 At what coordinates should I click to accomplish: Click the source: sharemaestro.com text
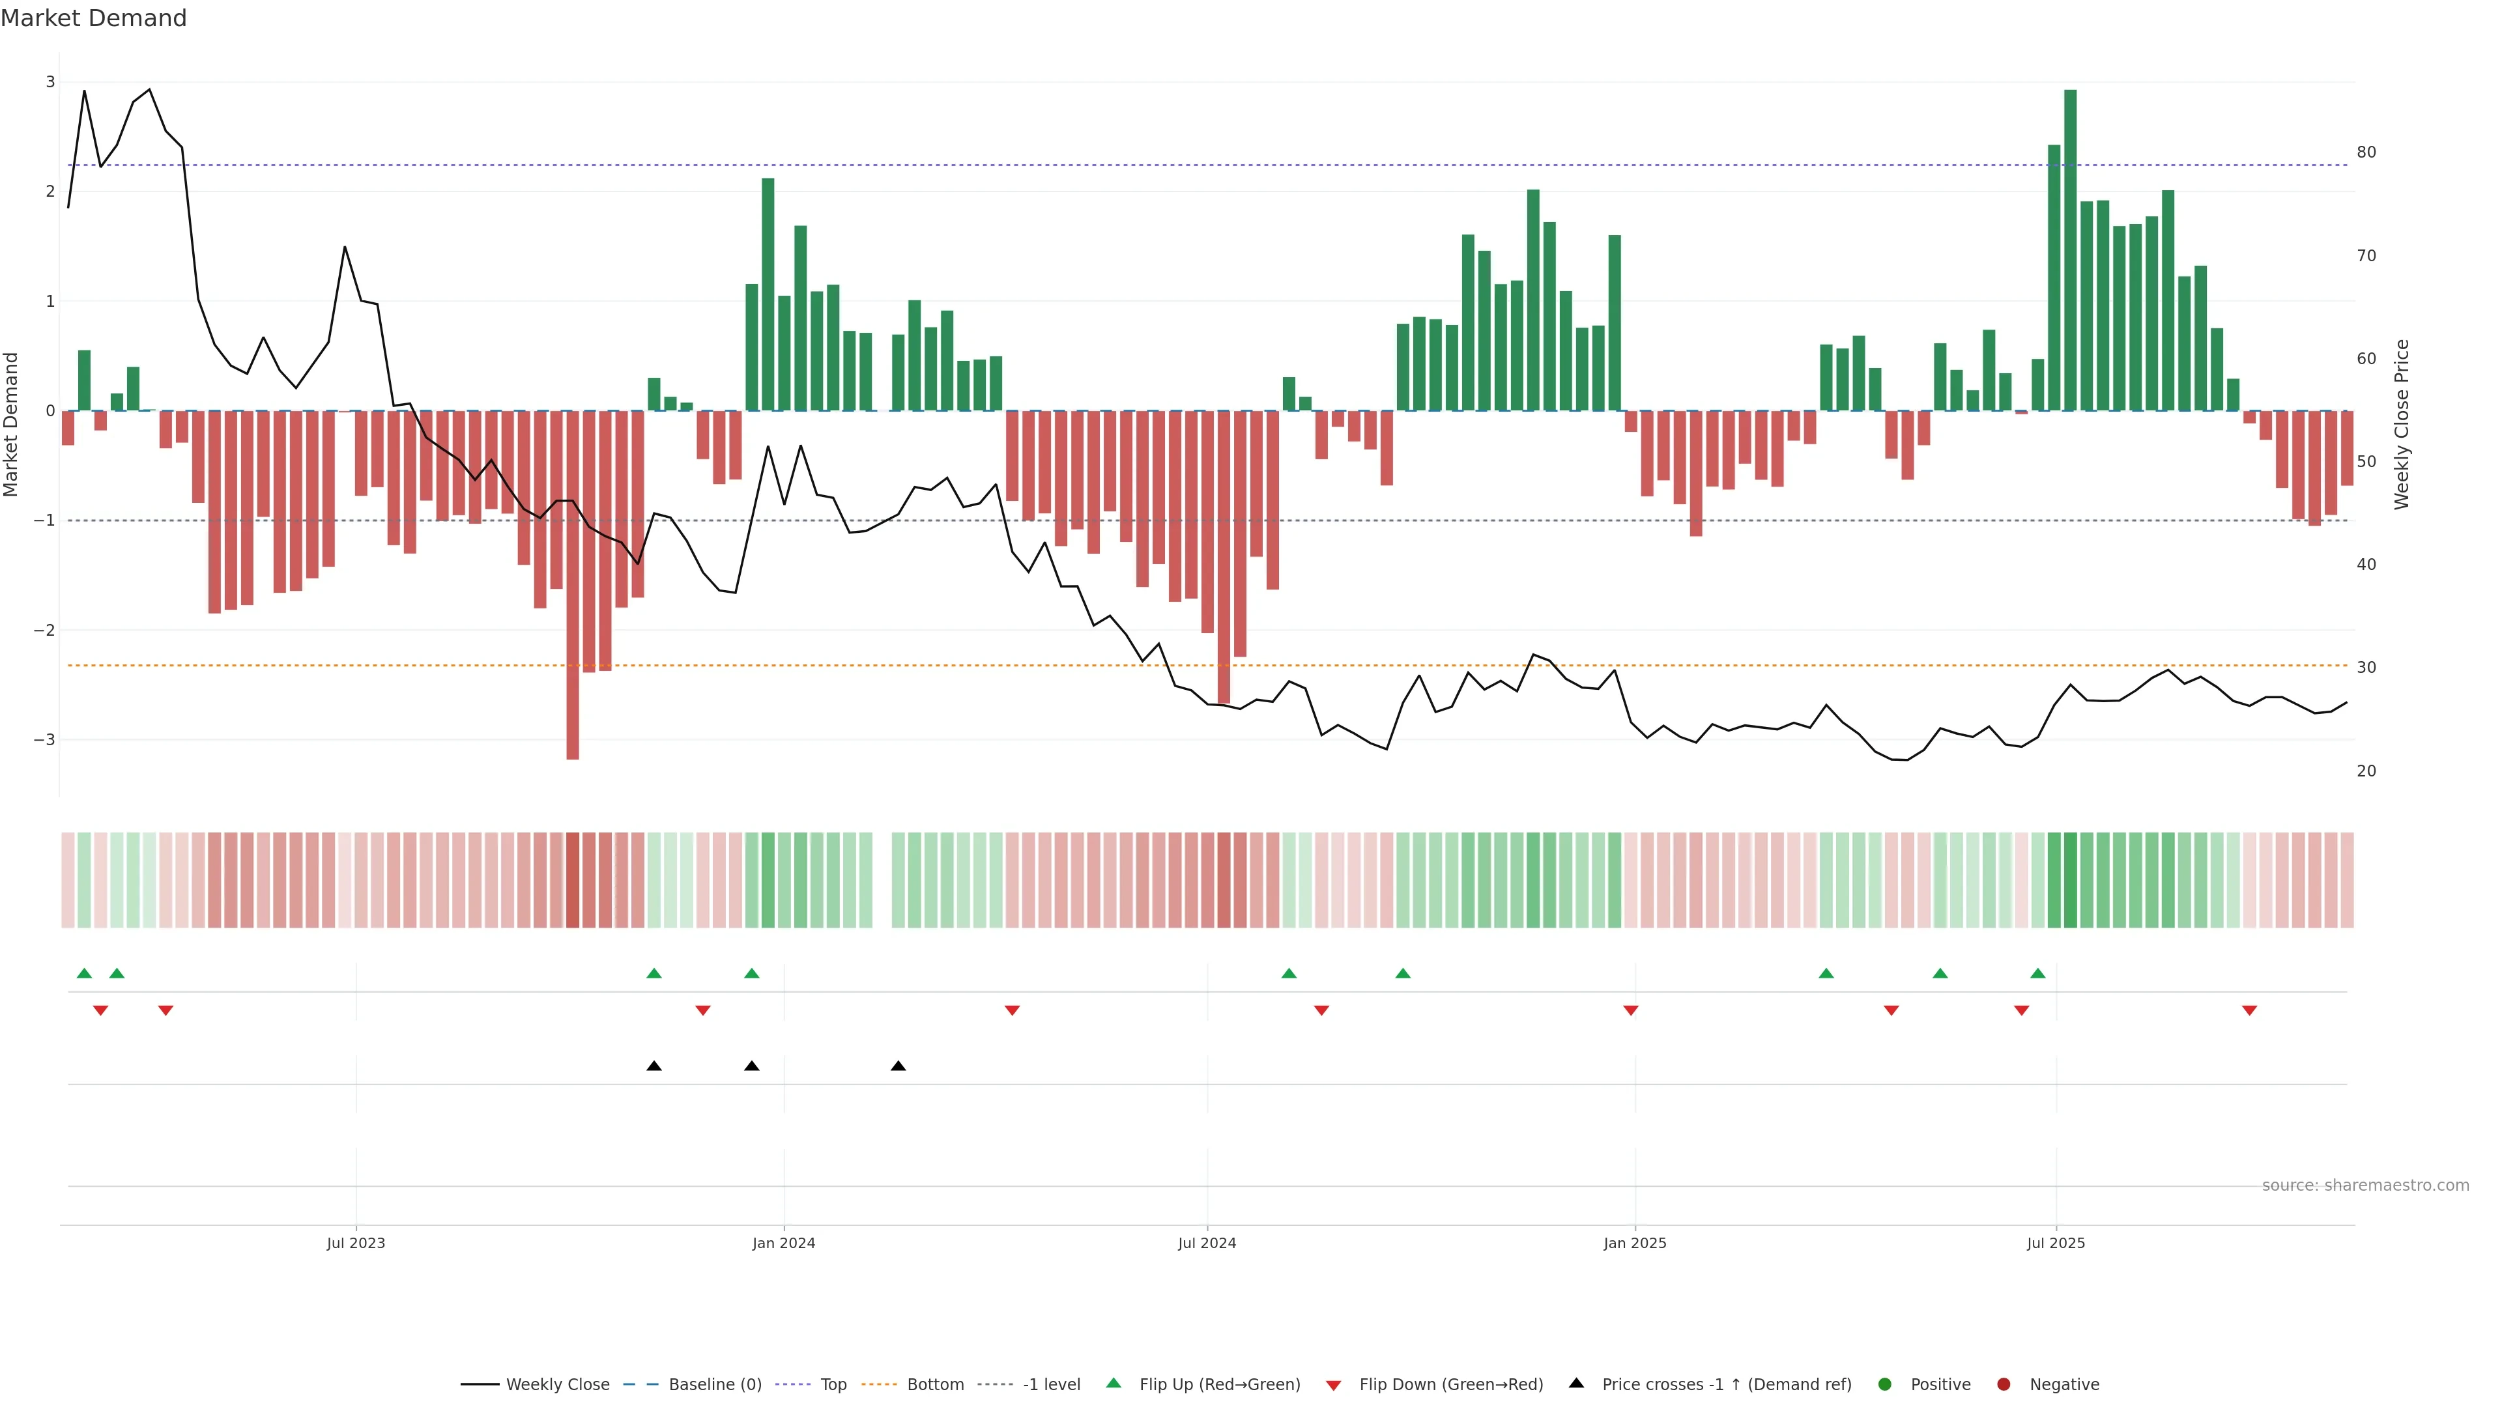click(2365, 1185)
